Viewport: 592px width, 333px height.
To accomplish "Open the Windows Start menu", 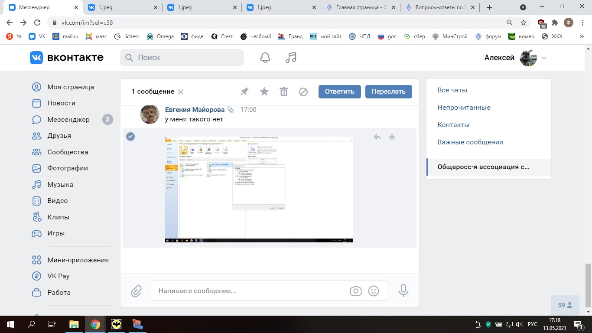I will [10, 324].
